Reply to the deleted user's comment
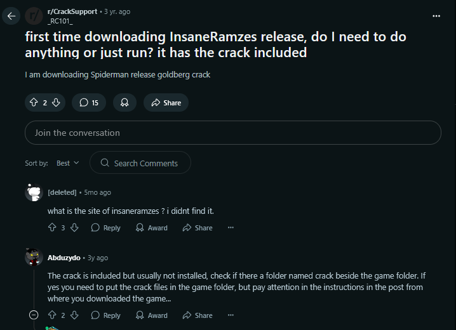456x330 pixels. point(105,227)
